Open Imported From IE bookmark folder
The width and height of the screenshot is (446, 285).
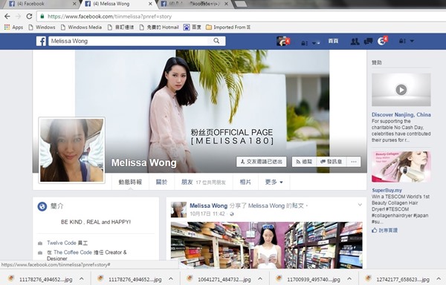pos(228,27)
